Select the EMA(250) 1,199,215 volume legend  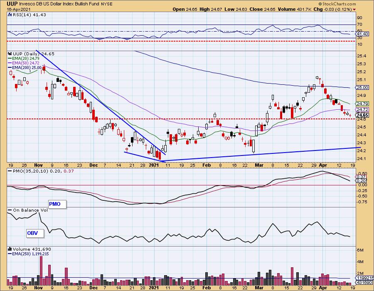[x=28, y=254]
